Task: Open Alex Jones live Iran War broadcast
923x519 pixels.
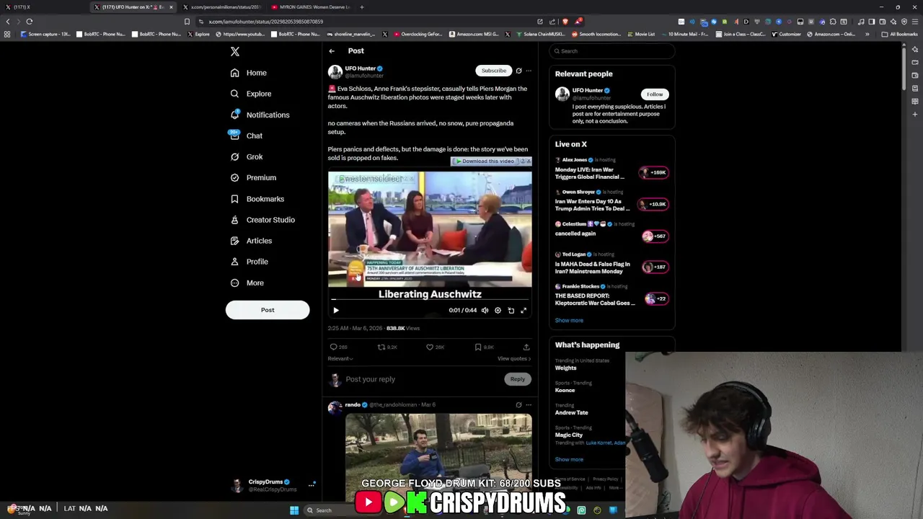Action: [612, 169]
